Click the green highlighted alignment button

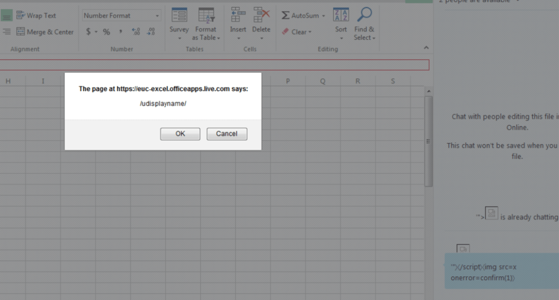pos(6,15)
